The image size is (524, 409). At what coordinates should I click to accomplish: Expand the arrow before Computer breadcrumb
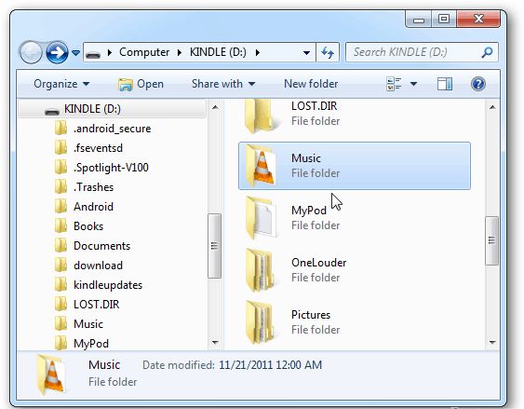coord(109,52)
